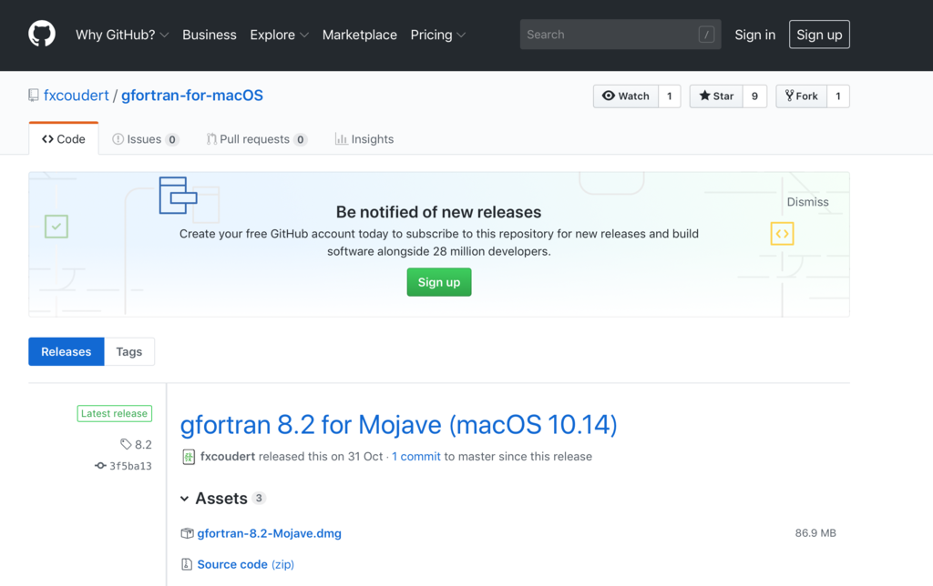
Task: Open the fxcoudert user link
Action: tap(77, 96)
